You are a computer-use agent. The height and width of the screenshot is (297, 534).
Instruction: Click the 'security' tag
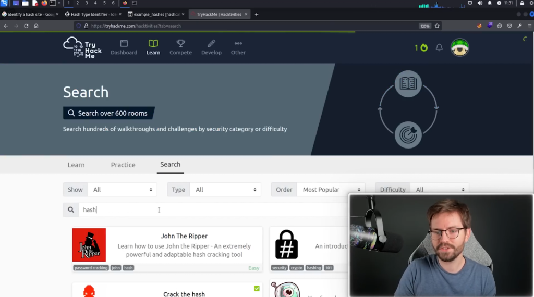pyautogui.click(x=280, y=268)
